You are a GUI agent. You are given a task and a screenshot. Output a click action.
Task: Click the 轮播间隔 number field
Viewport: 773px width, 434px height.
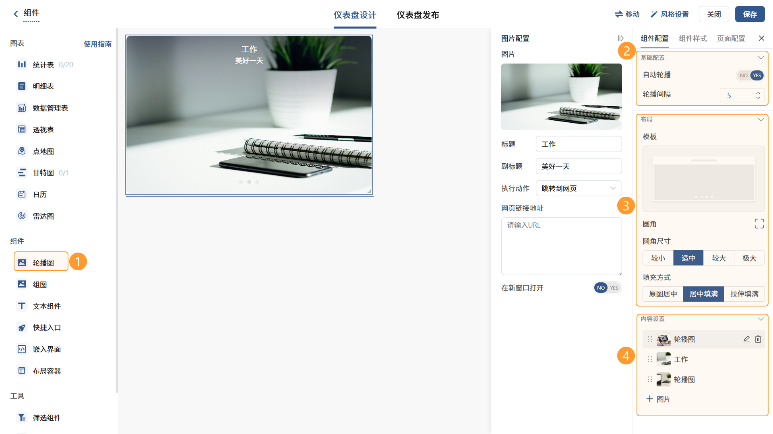[742, 95]
